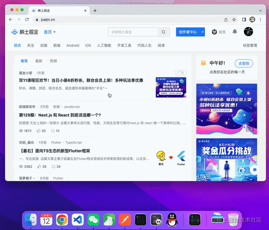269x230 pixels.
Task: Select the 关注 category tab
Action: coord(31,45)
